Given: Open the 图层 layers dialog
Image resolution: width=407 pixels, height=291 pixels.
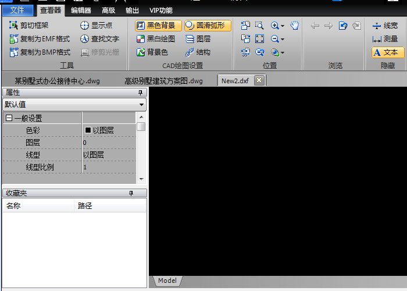Looking at the screenshot, I should 198,39.
